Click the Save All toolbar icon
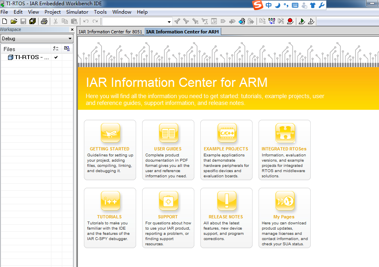The height and width of the screenshot is (267, 379). coord(33,21)
